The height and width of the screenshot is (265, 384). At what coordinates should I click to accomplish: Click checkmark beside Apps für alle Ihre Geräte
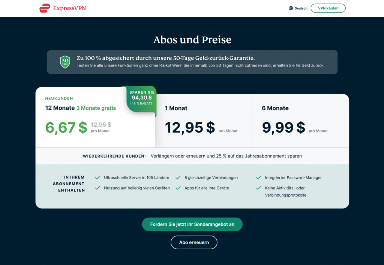[178, 188]
